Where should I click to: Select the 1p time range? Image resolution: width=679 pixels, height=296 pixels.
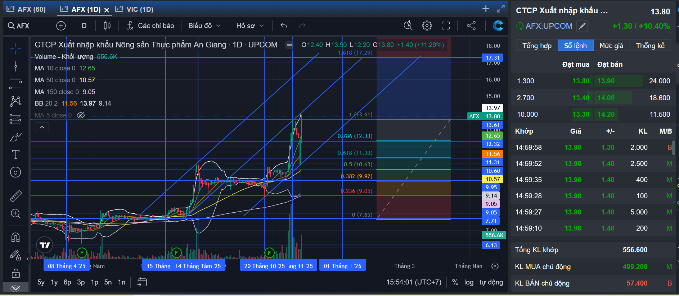(x=94, y=282)
